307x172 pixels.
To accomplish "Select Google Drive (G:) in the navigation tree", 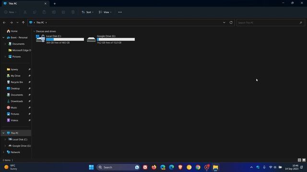I will (20, 146).
